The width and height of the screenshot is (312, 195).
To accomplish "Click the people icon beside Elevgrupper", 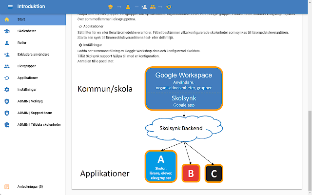I will [x=7, y=66].
